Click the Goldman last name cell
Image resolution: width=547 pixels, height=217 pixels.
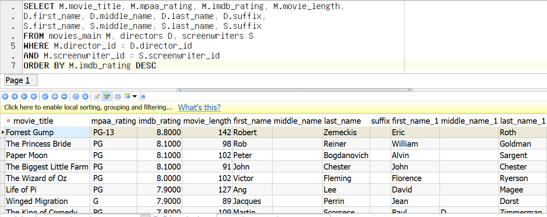[523, 144]
